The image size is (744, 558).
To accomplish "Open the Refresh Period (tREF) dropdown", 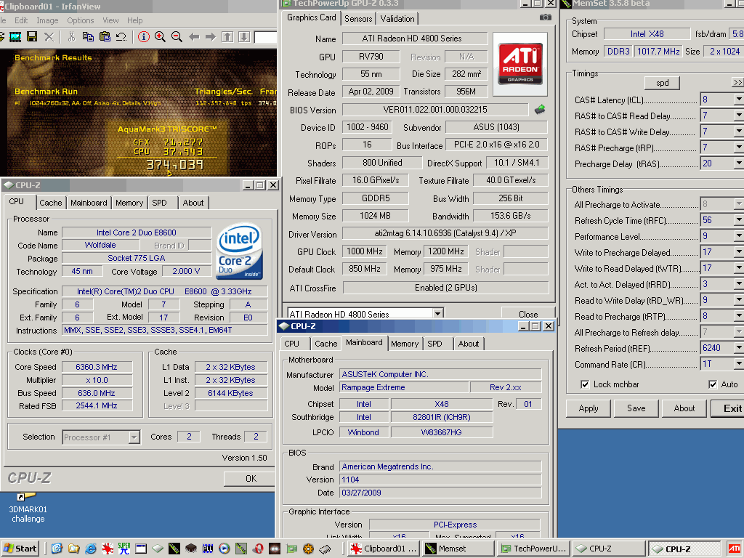I will point(738,348).
